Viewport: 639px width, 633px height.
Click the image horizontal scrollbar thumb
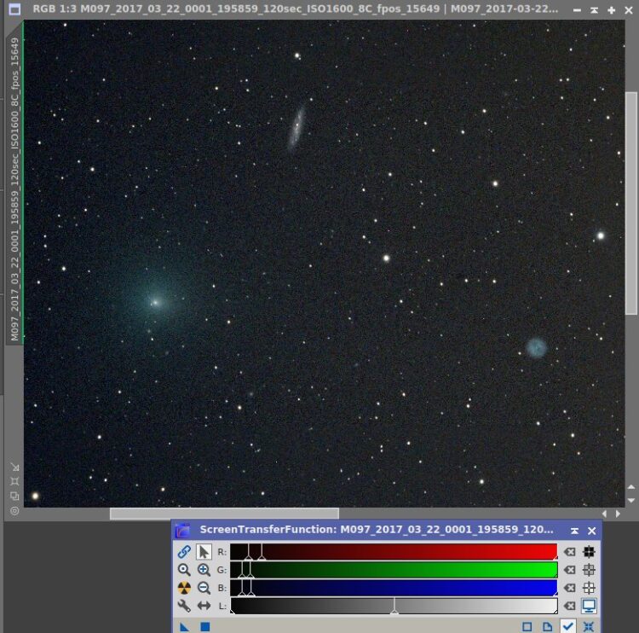point(224,514)
